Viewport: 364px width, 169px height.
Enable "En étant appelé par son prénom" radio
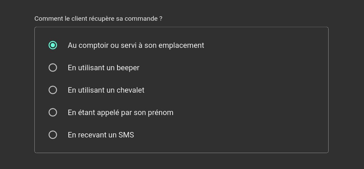pos(53,112)
